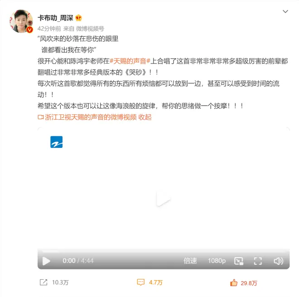Toggle picture-in-picture mini player icon

(239, 261)
